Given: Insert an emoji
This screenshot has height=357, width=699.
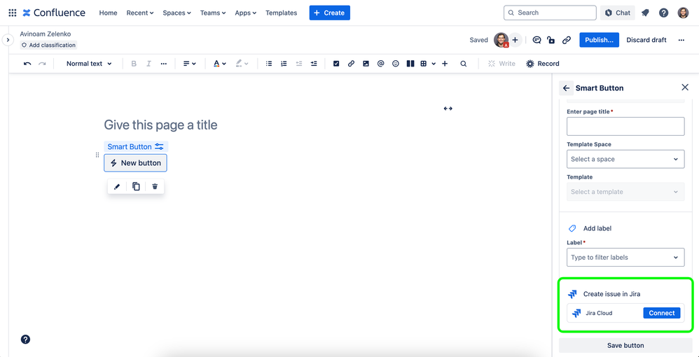Looking at the screenshot, I should 396,64.
